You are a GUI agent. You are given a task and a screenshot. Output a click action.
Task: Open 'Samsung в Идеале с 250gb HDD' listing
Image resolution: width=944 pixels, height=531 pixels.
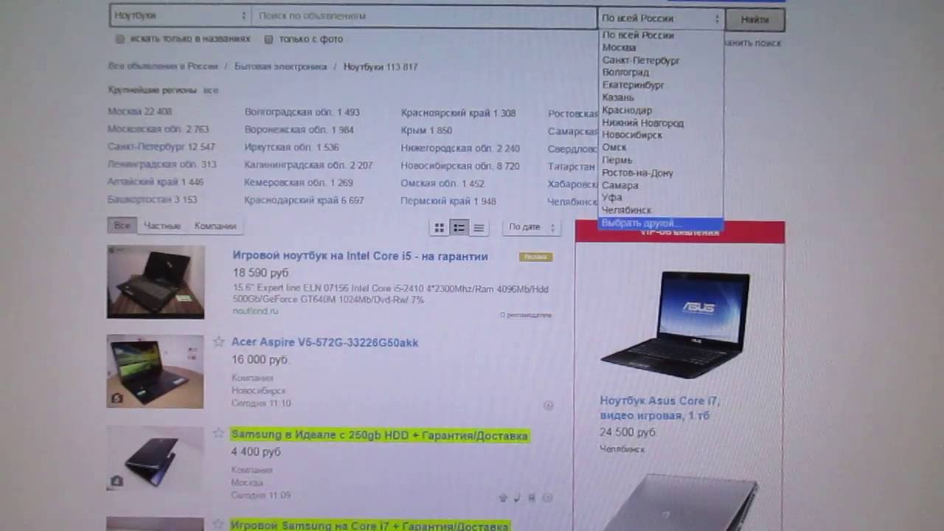point(380,435)
